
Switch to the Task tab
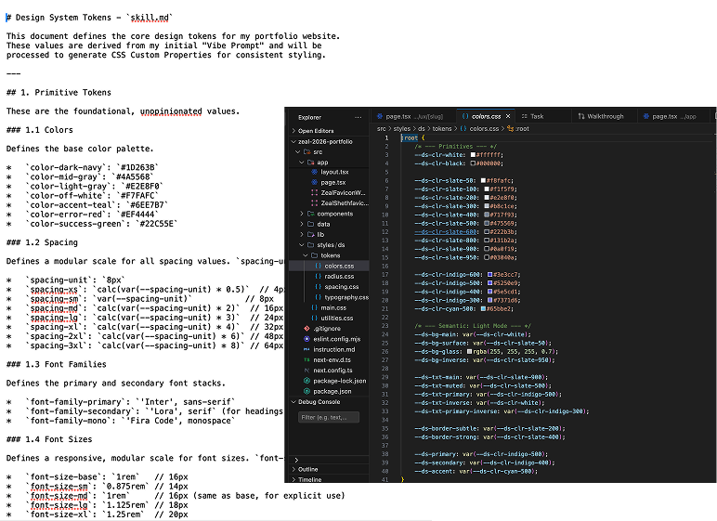[x=537, y=116]
